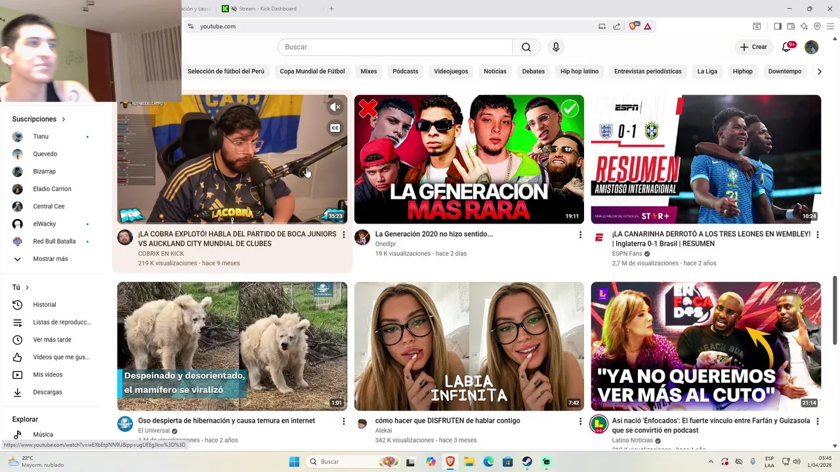Open Brave Leo AI sparkle icon

(804, 26)
